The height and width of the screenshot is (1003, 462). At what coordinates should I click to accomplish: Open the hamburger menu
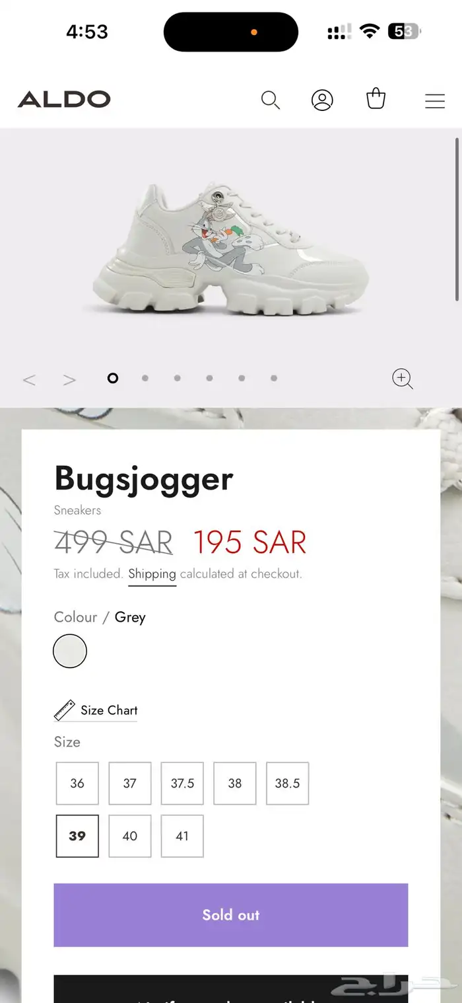[x=434, y=100]
